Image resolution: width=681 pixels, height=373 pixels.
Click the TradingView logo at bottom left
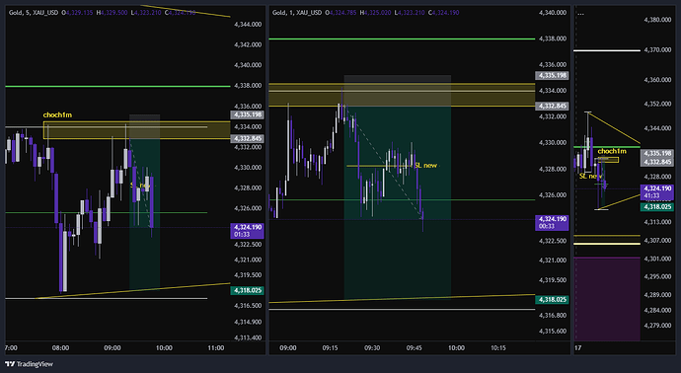coord(29,364)
